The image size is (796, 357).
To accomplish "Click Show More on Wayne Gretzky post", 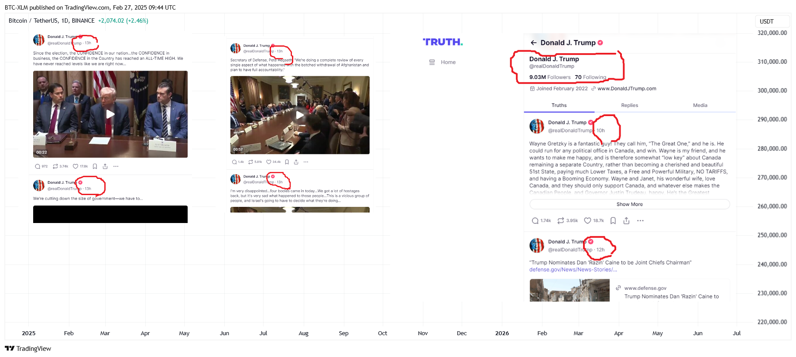I will point(630,204).
